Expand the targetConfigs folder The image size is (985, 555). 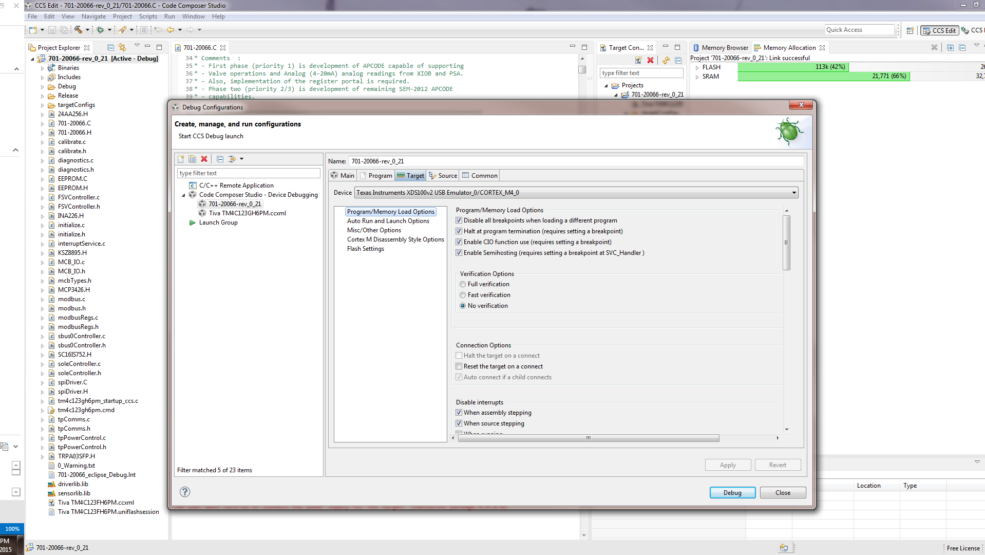click(x=42, y=105)
